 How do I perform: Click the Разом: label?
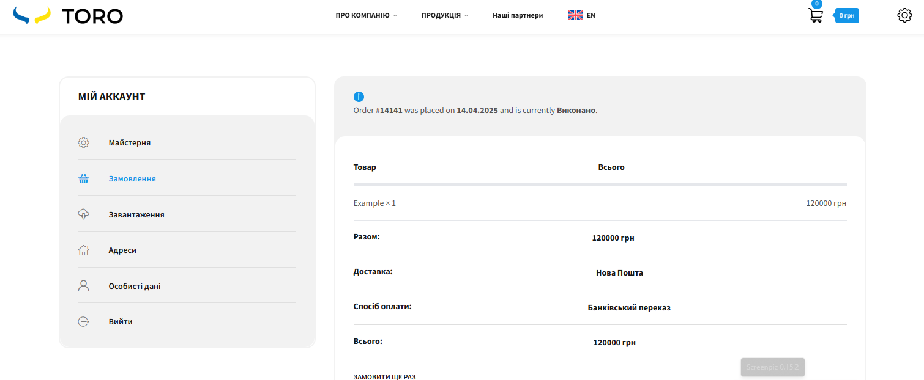click(x=367, y=236)
